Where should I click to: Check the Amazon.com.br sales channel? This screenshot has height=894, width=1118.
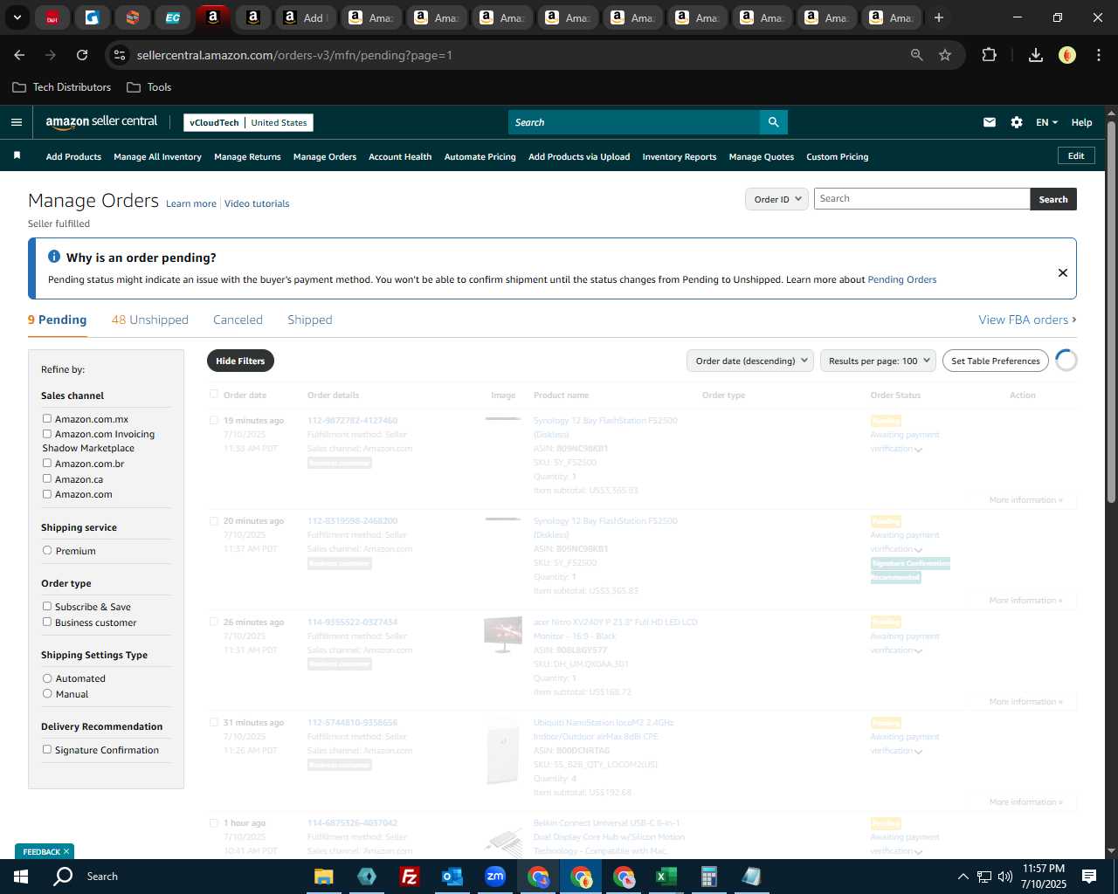point(47,463)
